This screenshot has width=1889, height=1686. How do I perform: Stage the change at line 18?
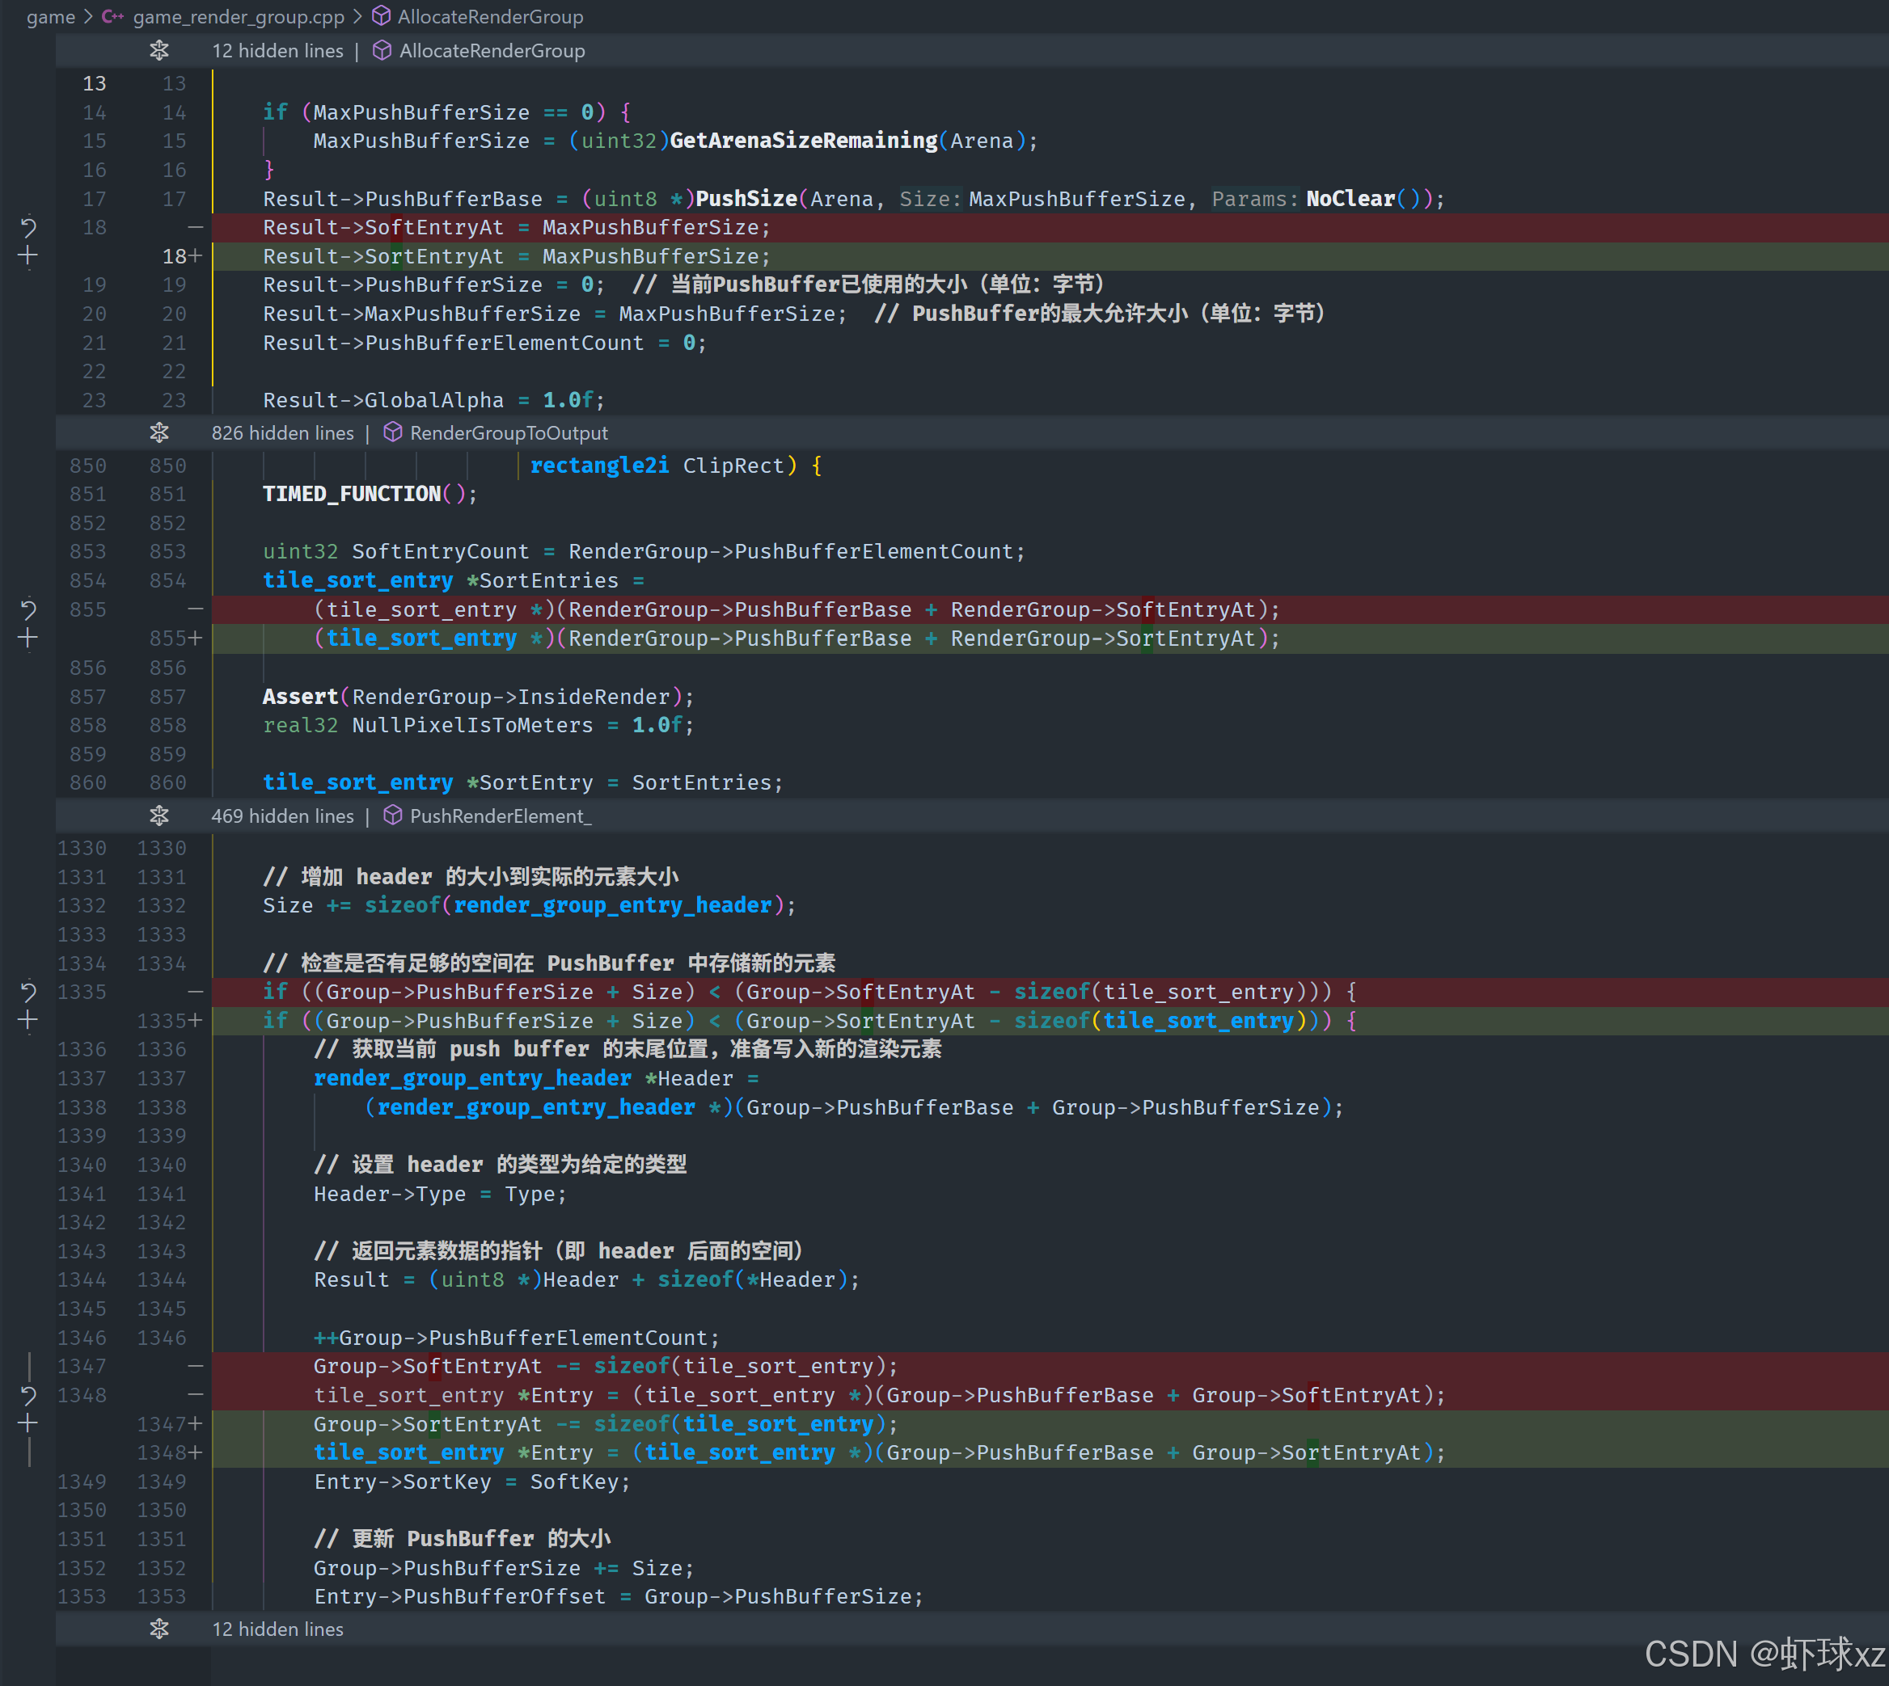click(x=27, y=256)
